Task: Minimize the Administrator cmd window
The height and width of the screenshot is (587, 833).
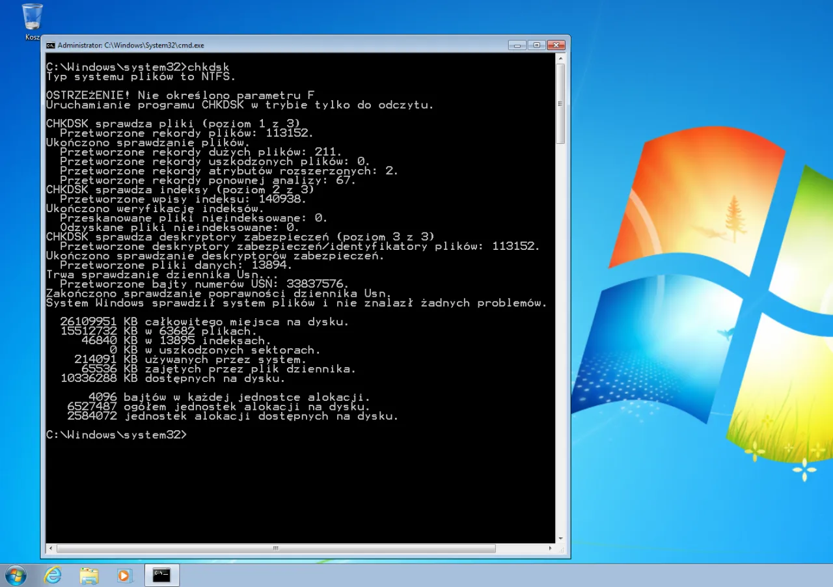Action: pyautogui.click(x=517, y=45)
